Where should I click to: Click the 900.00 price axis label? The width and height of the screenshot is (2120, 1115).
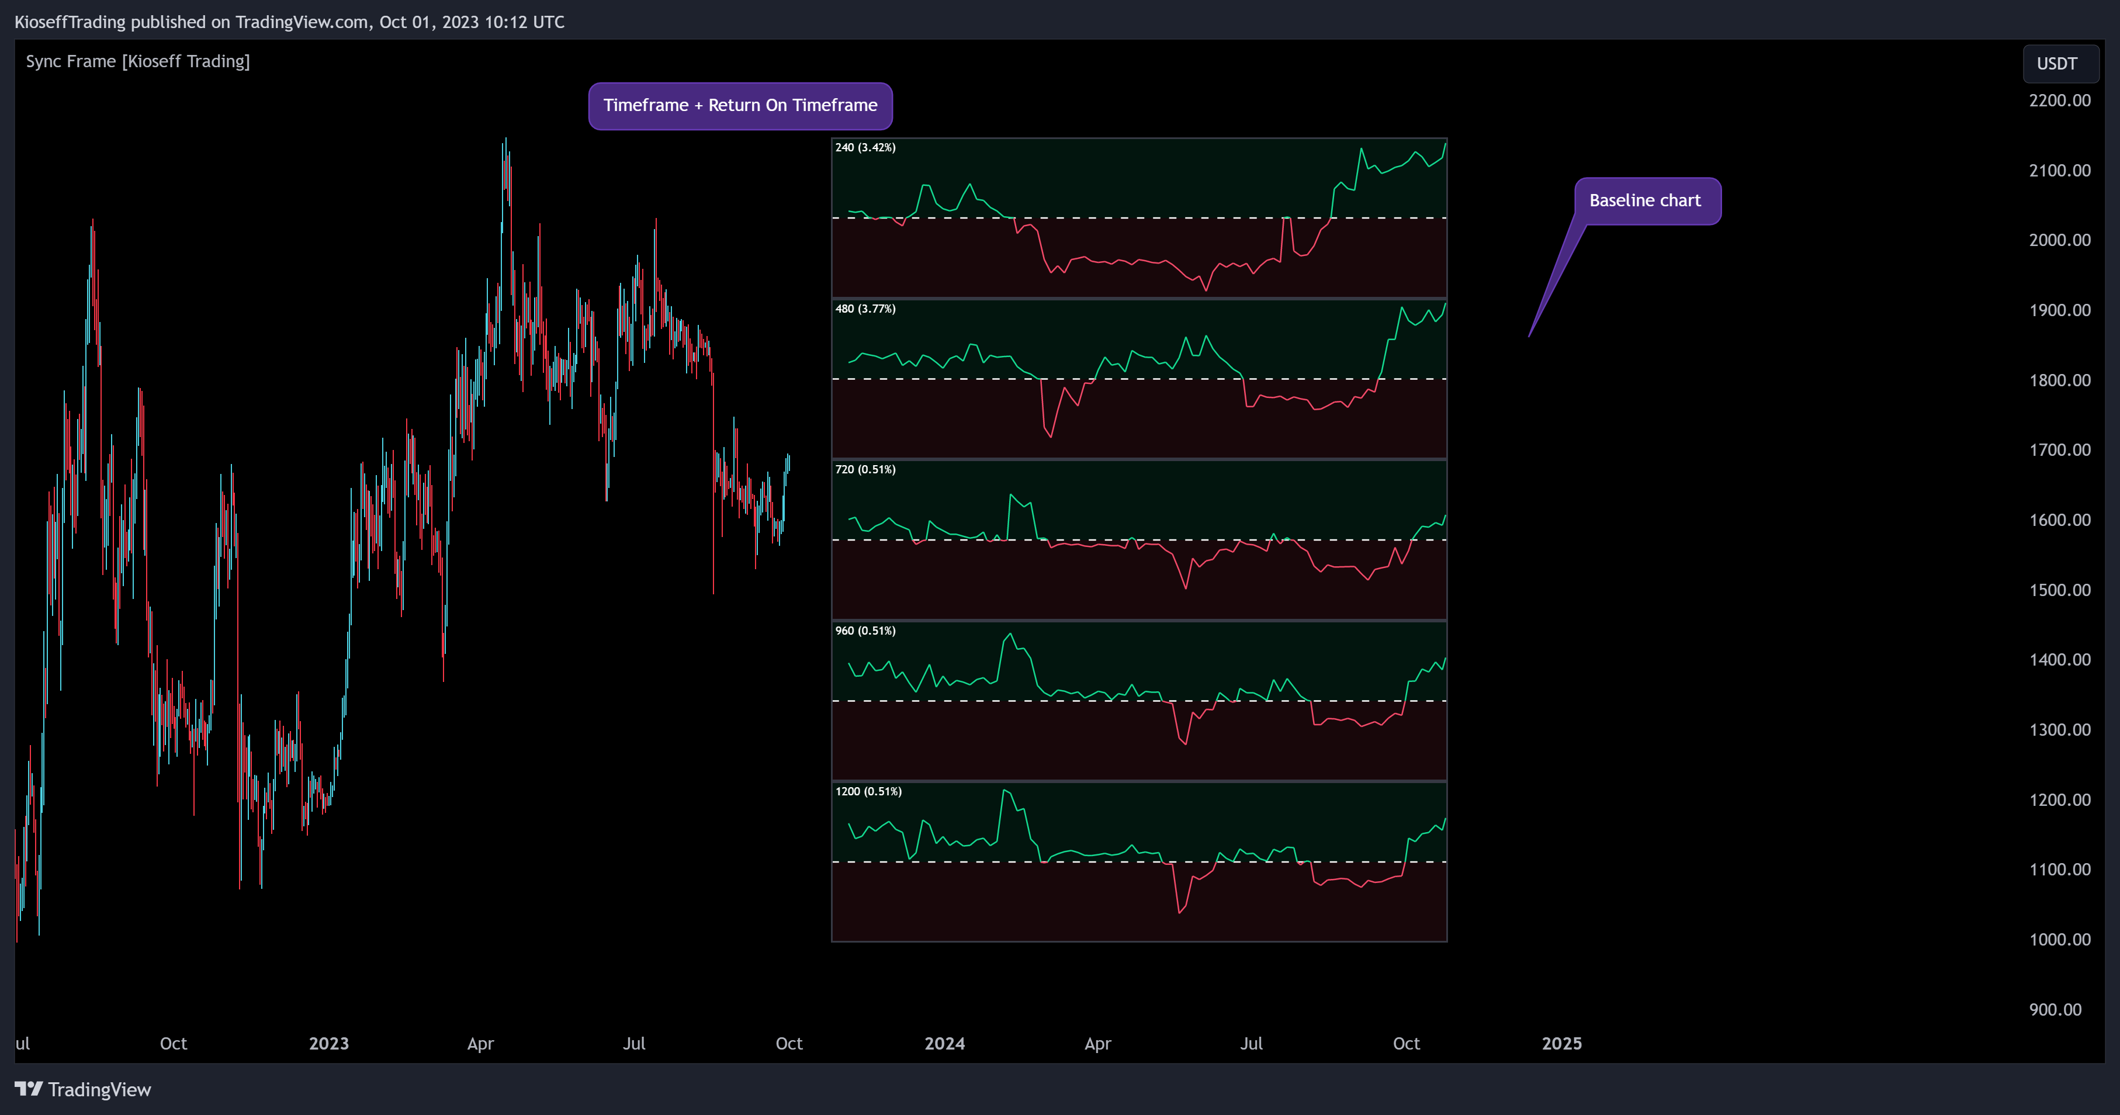point(2055,1010)
